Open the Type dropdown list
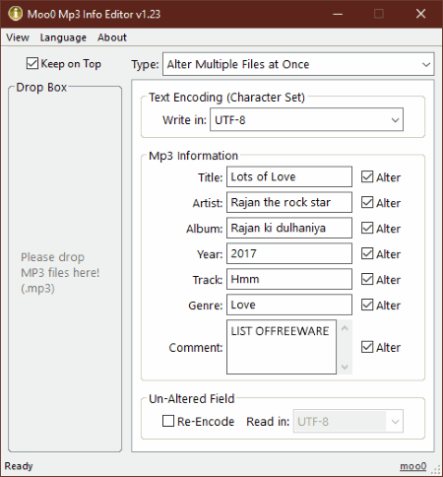The width and height of the screenshot is (443, 477). 298,64
